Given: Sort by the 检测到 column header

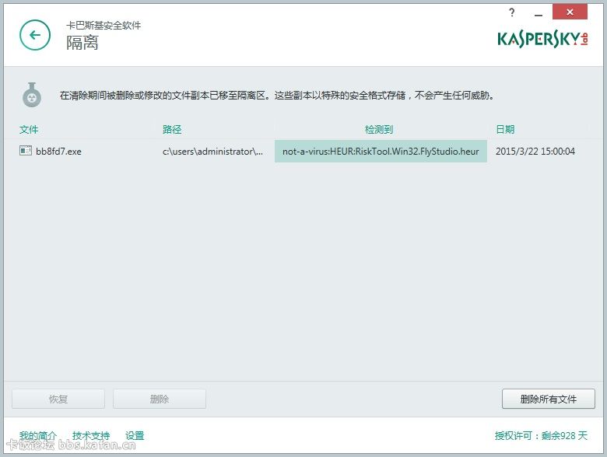Looking at the screenshot, I should [x=379, y=130].
